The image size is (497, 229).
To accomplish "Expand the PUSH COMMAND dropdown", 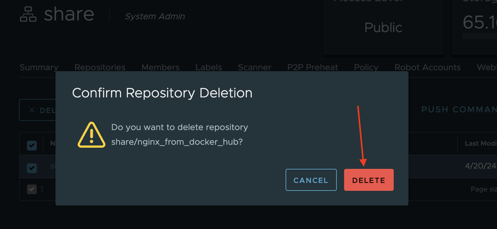I will [459, 109].
